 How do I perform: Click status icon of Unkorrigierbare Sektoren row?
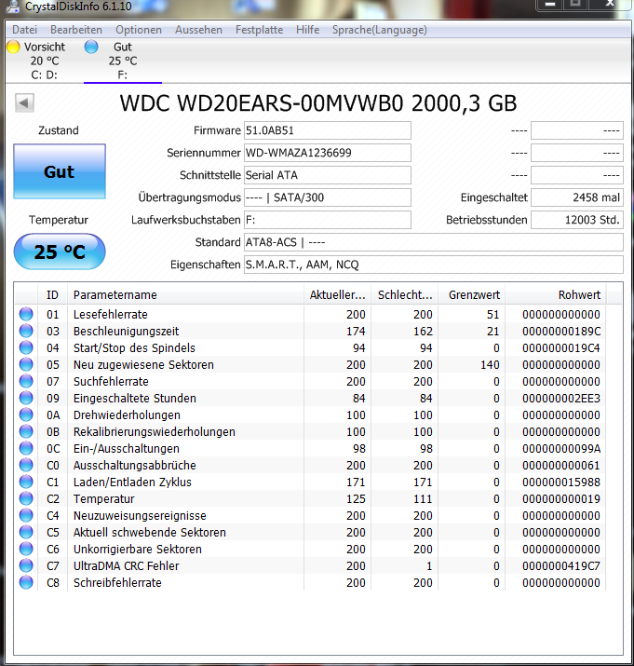(x=26, y=550)
